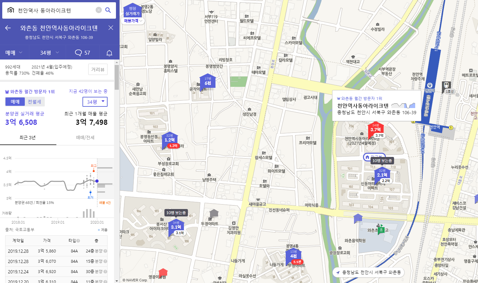Open the 34평 size dropdown in header

coord(50,52)
